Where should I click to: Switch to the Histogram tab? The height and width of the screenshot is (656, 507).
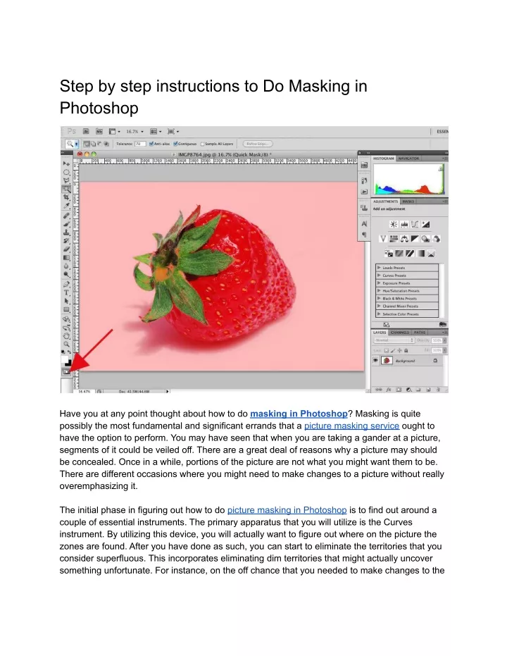(x=383, y=159)
